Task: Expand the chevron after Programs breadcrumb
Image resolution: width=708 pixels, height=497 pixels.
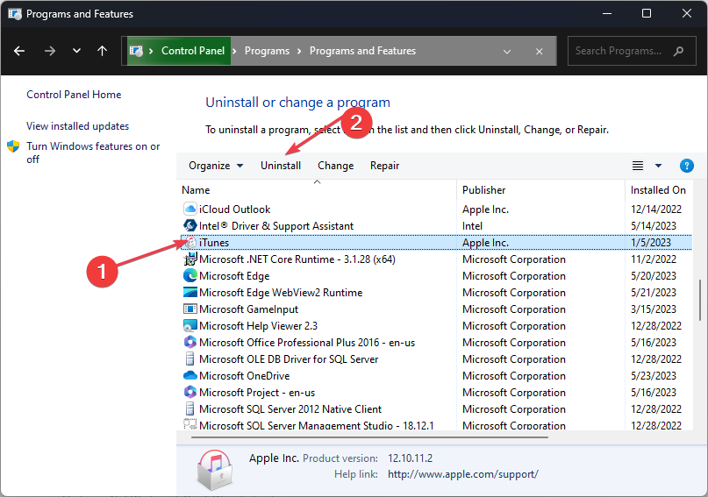Action: tap(299, 51)
